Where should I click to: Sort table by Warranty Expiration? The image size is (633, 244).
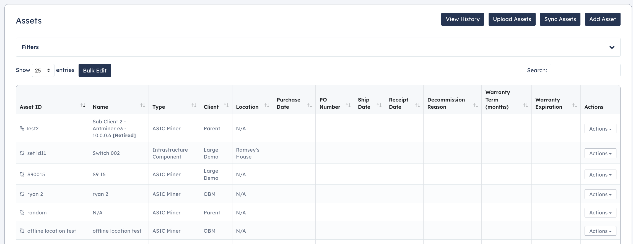click(575, 105)
